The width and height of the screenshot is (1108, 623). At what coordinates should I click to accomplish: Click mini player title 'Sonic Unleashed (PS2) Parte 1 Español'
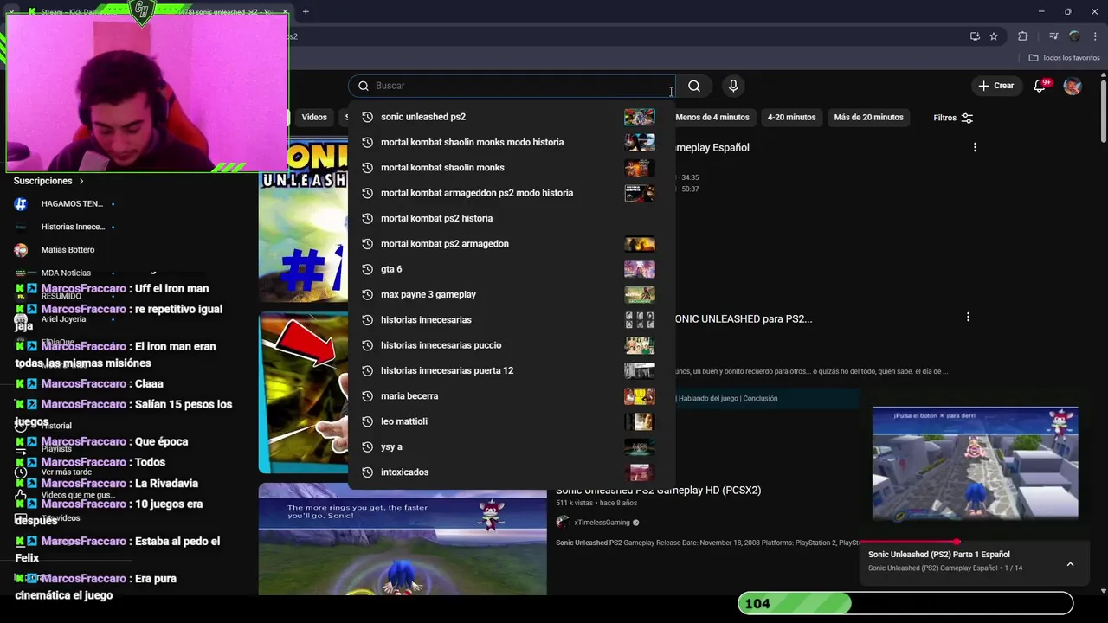coord(938,555)
